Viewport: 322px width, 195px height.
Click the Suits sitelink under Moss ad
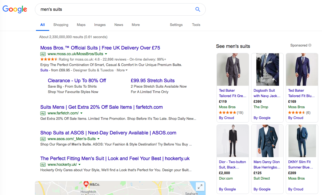click(44, 70)
